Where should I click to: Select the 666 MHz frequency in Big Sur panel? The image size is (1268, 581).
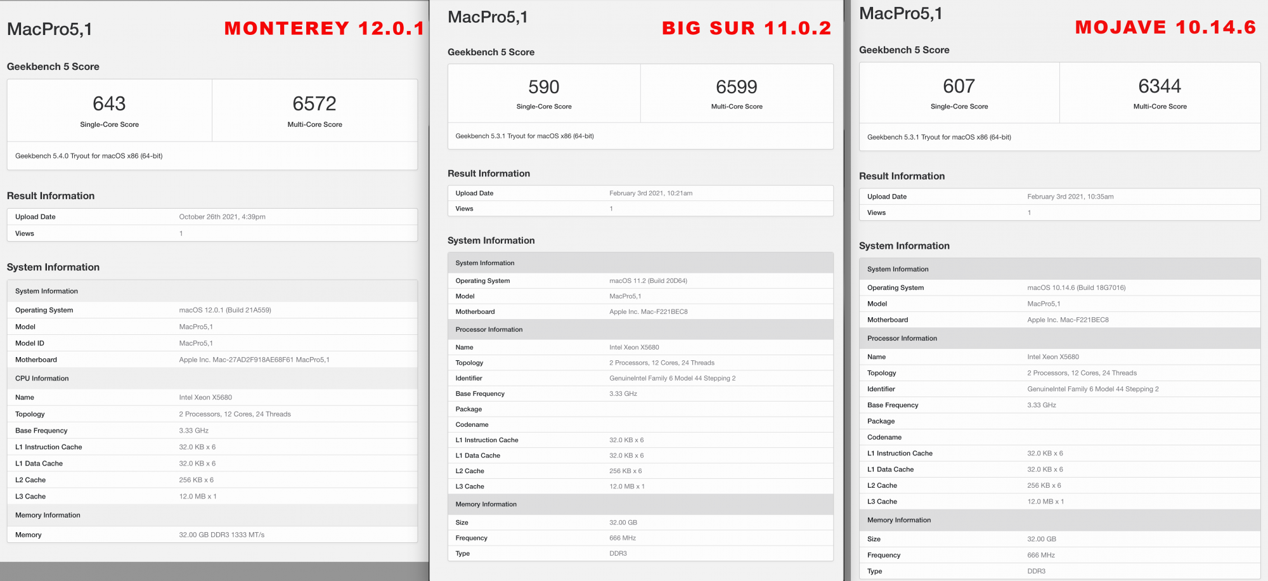(x=623, y=539)
